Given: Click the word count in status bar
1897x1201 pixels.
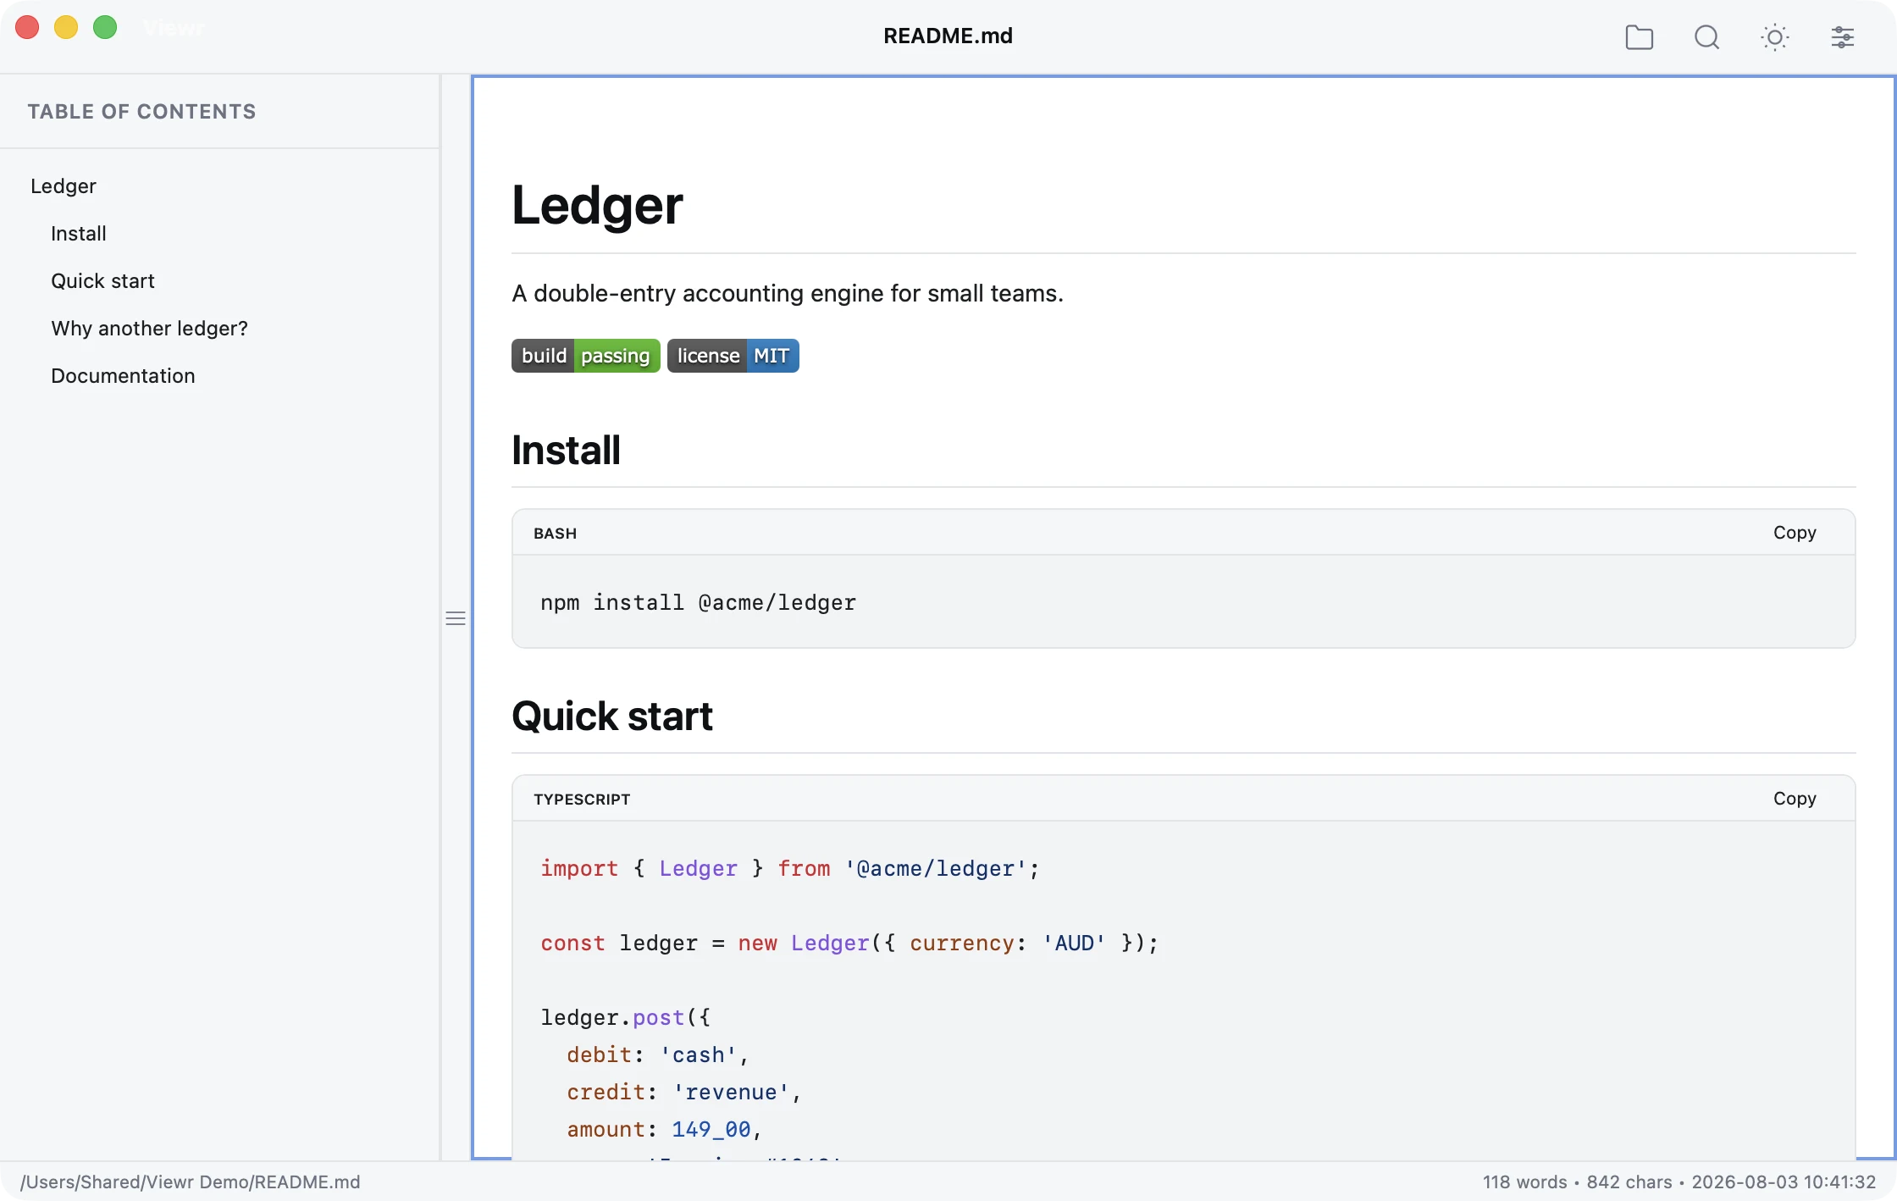Looking at the screenshot, I should (1524, 1182).
